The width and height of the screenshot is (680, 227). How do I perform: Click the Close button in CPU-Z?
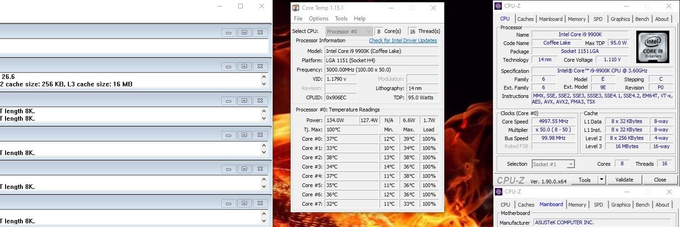[660, 180]
